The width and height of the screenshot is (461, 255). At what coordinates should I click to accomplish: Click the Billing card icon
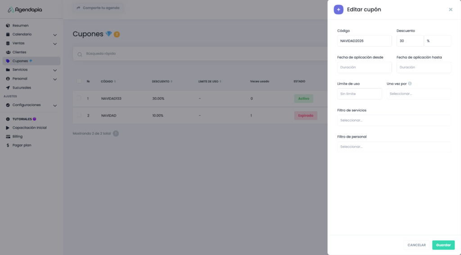8,136
